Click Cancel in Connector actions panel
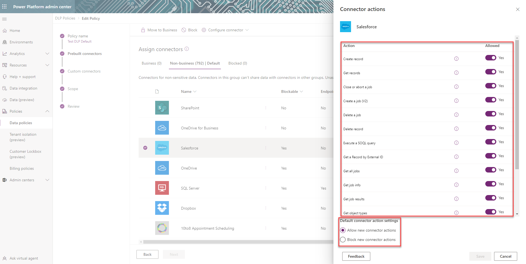 click(506, 256)
